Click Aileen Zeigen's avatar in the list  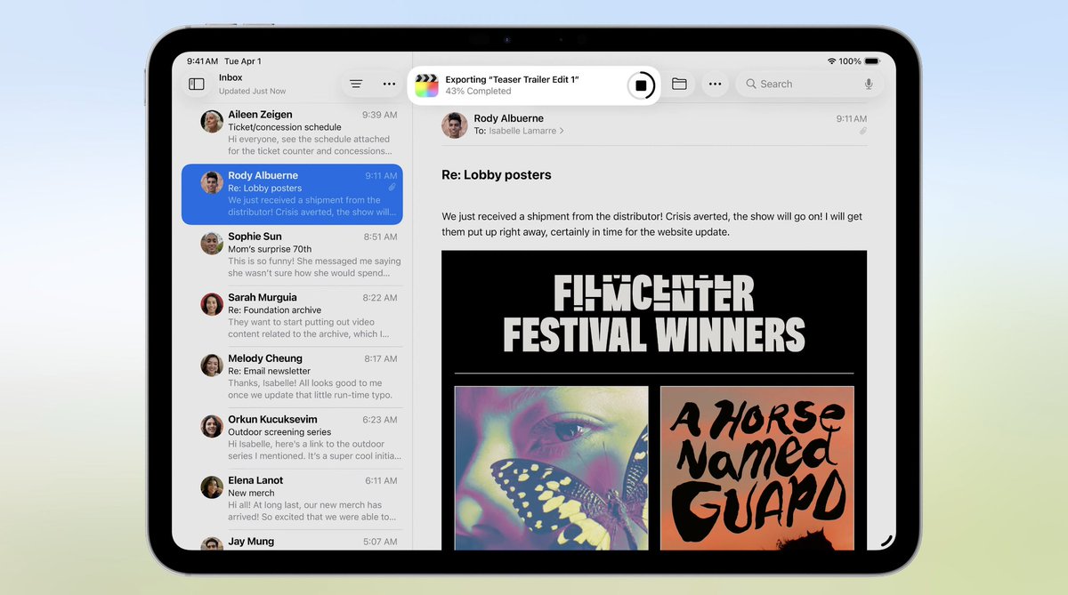coord(212,122)
